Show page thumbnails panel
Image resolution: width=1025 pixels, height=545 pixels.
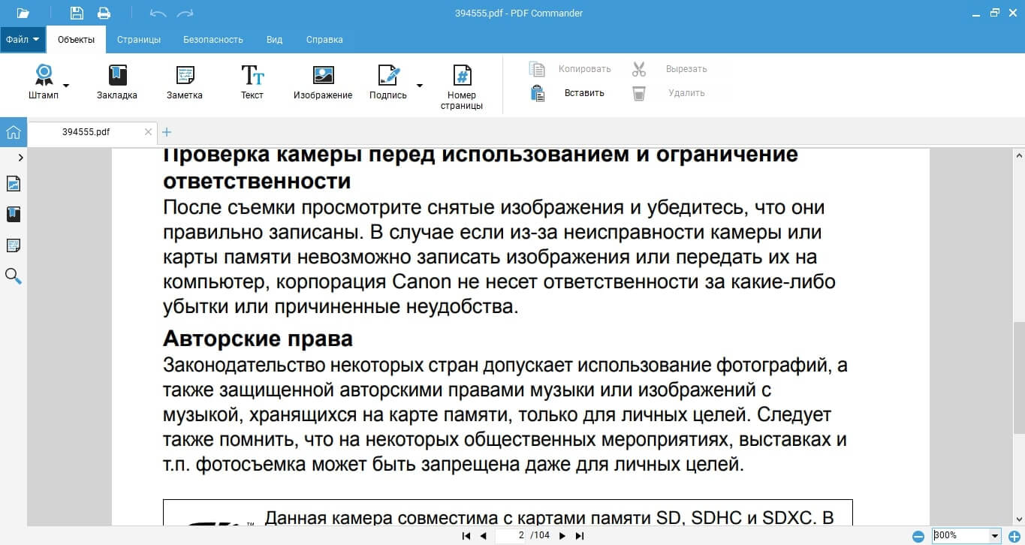click(13, 183)
